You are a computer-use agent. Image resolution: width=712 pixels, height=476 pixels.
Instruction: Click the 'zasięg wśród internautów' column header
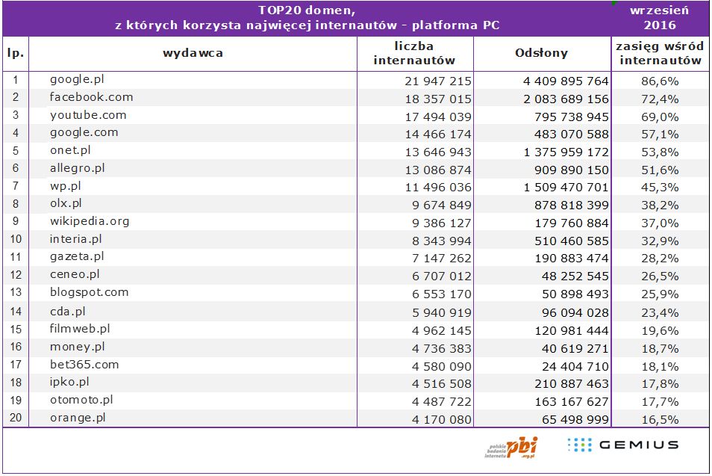(x=661, y=53)
